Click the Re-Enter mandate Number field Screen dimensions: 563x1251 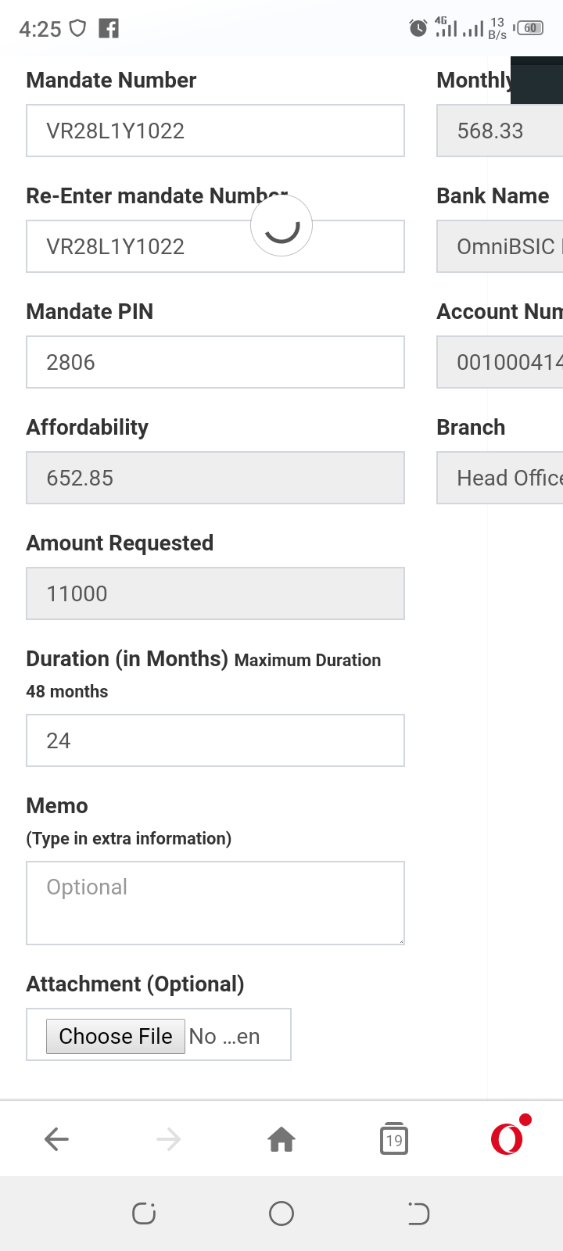click(141, 247)
